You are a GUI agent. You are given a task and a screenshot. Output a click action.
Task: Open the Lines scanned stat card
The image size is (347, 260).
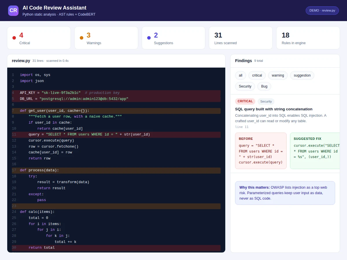pyautogui.click(x=241, y=38)
